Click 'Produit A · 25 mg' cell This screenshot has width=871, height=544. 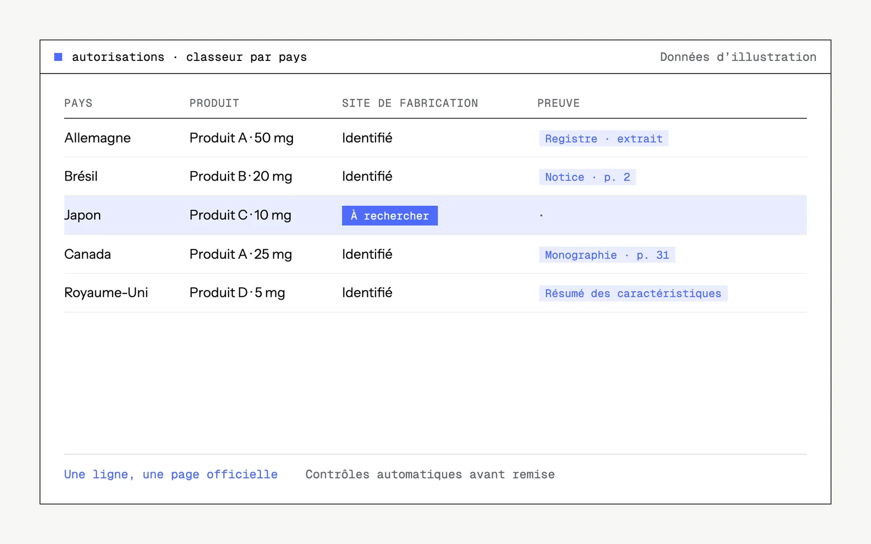tap(241, 254)
